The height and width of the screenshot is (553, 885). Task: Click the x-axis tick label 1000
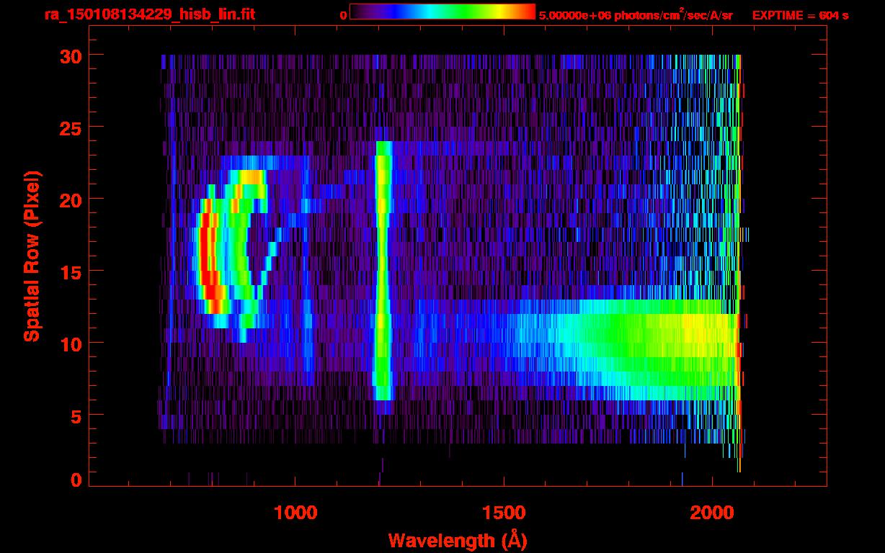[295, 513]
